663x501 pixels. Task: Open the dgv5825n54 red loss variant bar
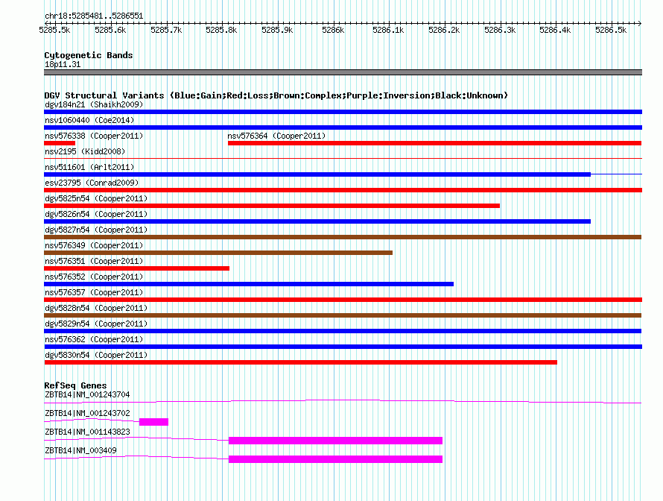(272, 206)
